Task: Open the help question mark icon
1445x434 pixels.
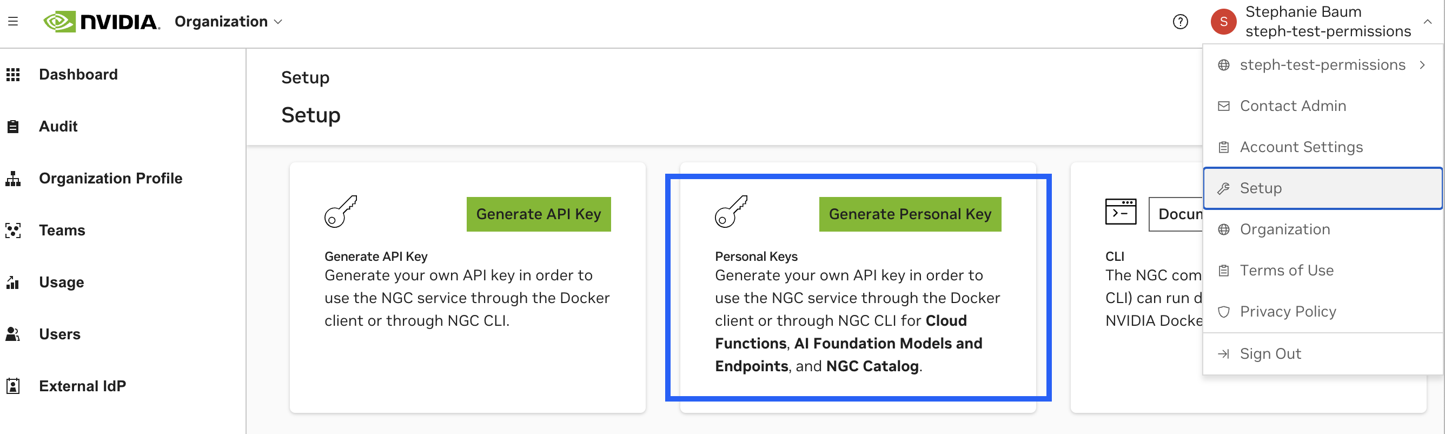Action: 1180,21
